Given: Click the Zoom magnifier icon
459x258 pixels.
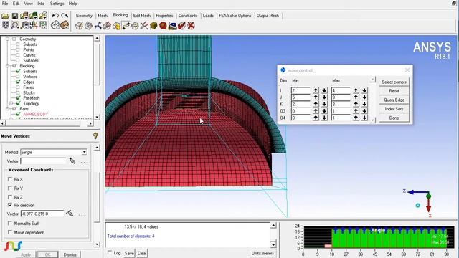Looking at the screenshot, I should point(14,25).
